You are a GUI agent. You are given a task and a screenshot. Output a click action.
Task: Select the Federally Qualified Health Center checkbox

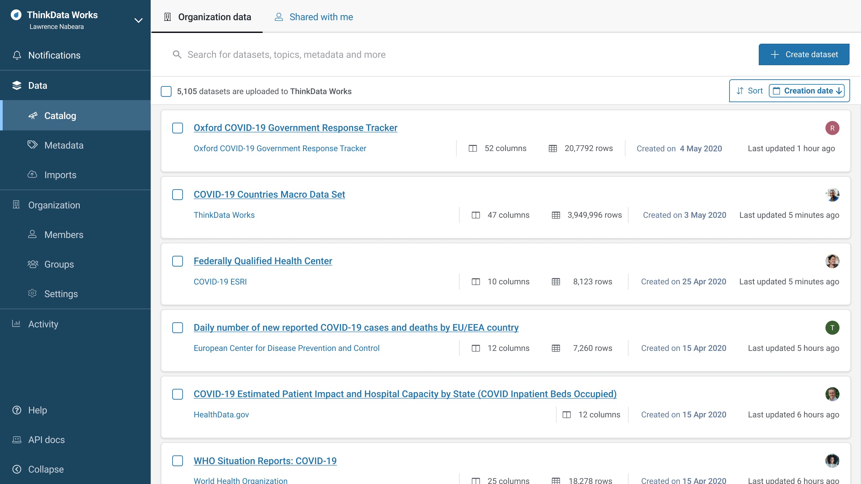[178, 261]
